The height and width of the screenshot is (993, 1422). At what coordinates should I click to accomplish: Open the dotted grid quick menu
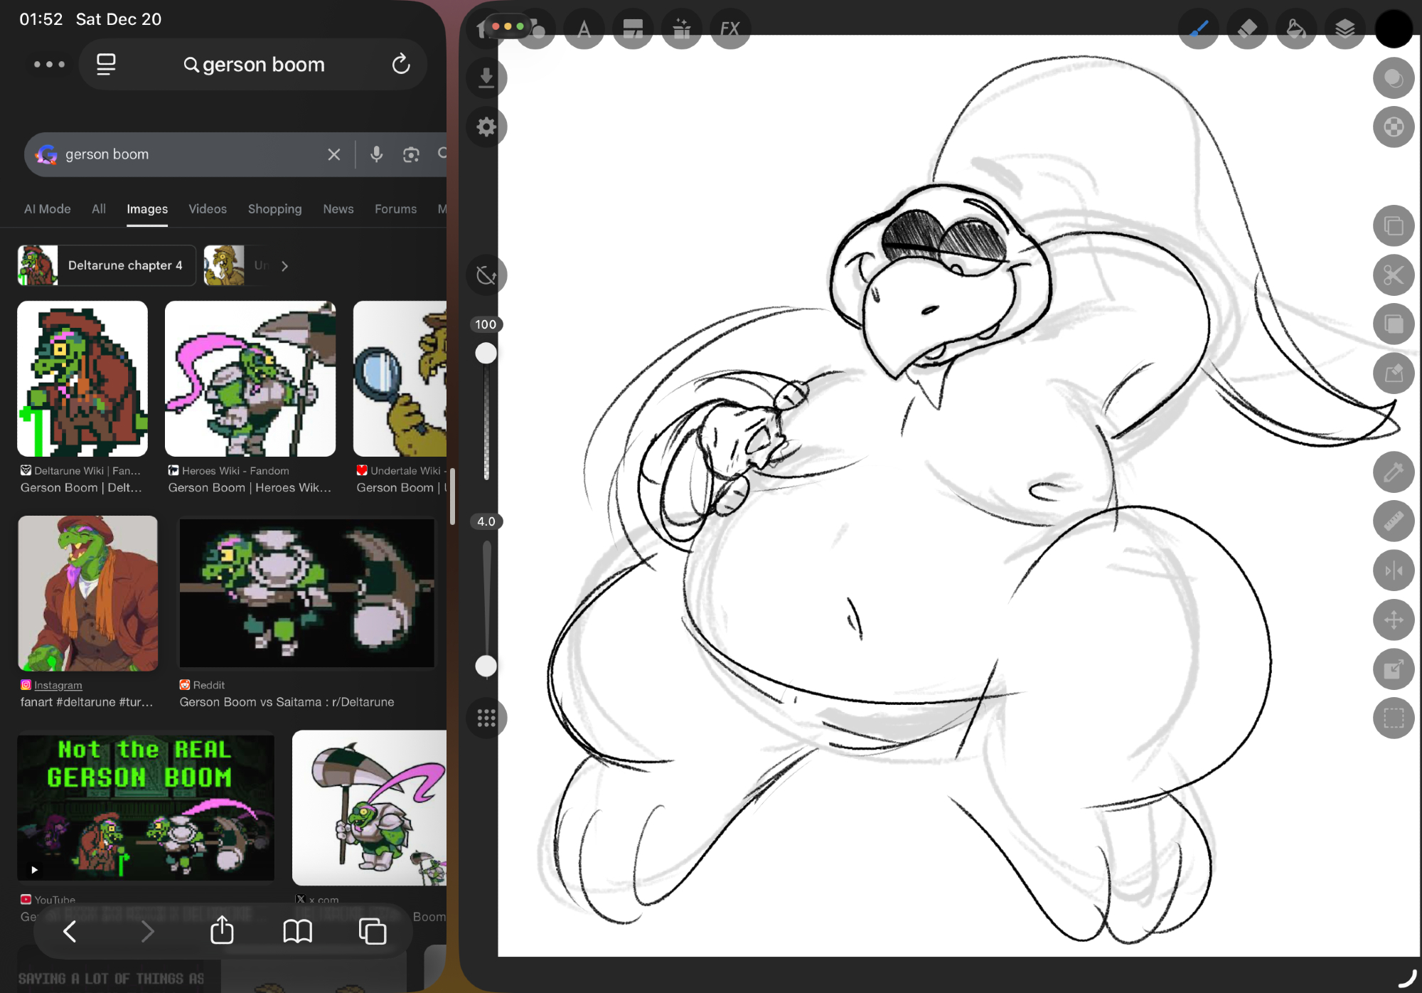[486, 718]
